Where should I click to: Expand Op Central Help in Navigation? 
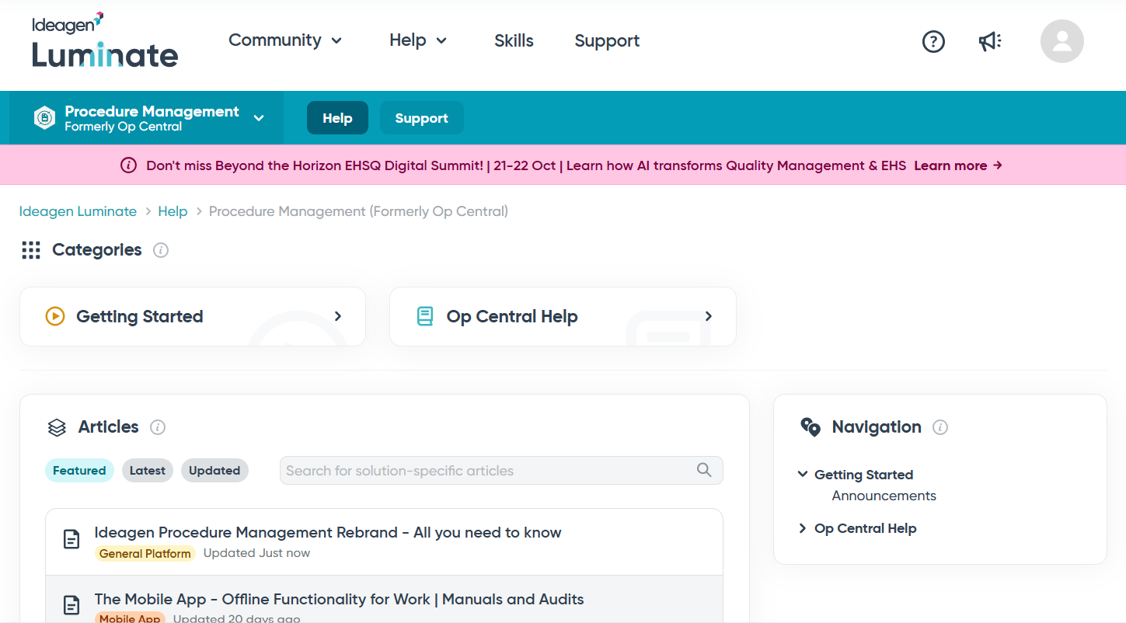point(857,528)
